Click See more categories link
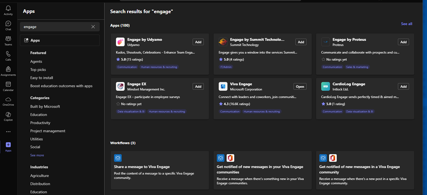The width and height of the screenshot is (427, 195). 37,155
